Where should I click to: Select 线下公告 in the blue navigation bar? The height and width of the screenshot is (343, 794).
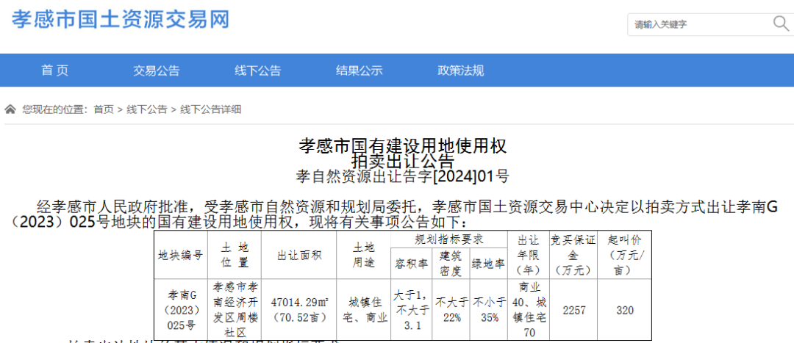pyautogui.click(x=257, y=71)
